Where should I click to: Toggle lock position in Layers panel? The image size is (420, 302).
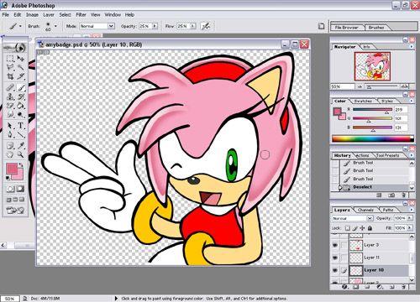(362, 228)
